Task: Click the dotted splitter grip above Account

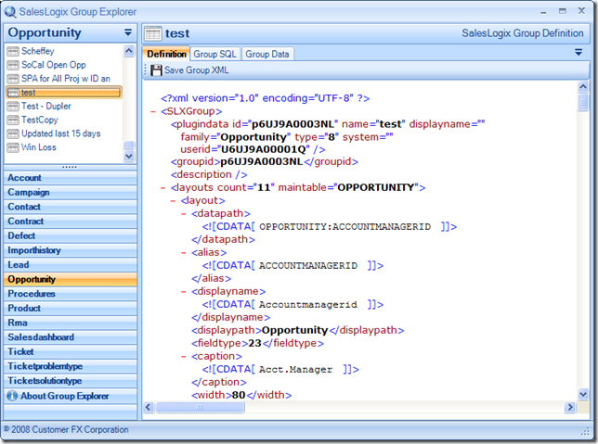Action: click(x=70, y=167)
